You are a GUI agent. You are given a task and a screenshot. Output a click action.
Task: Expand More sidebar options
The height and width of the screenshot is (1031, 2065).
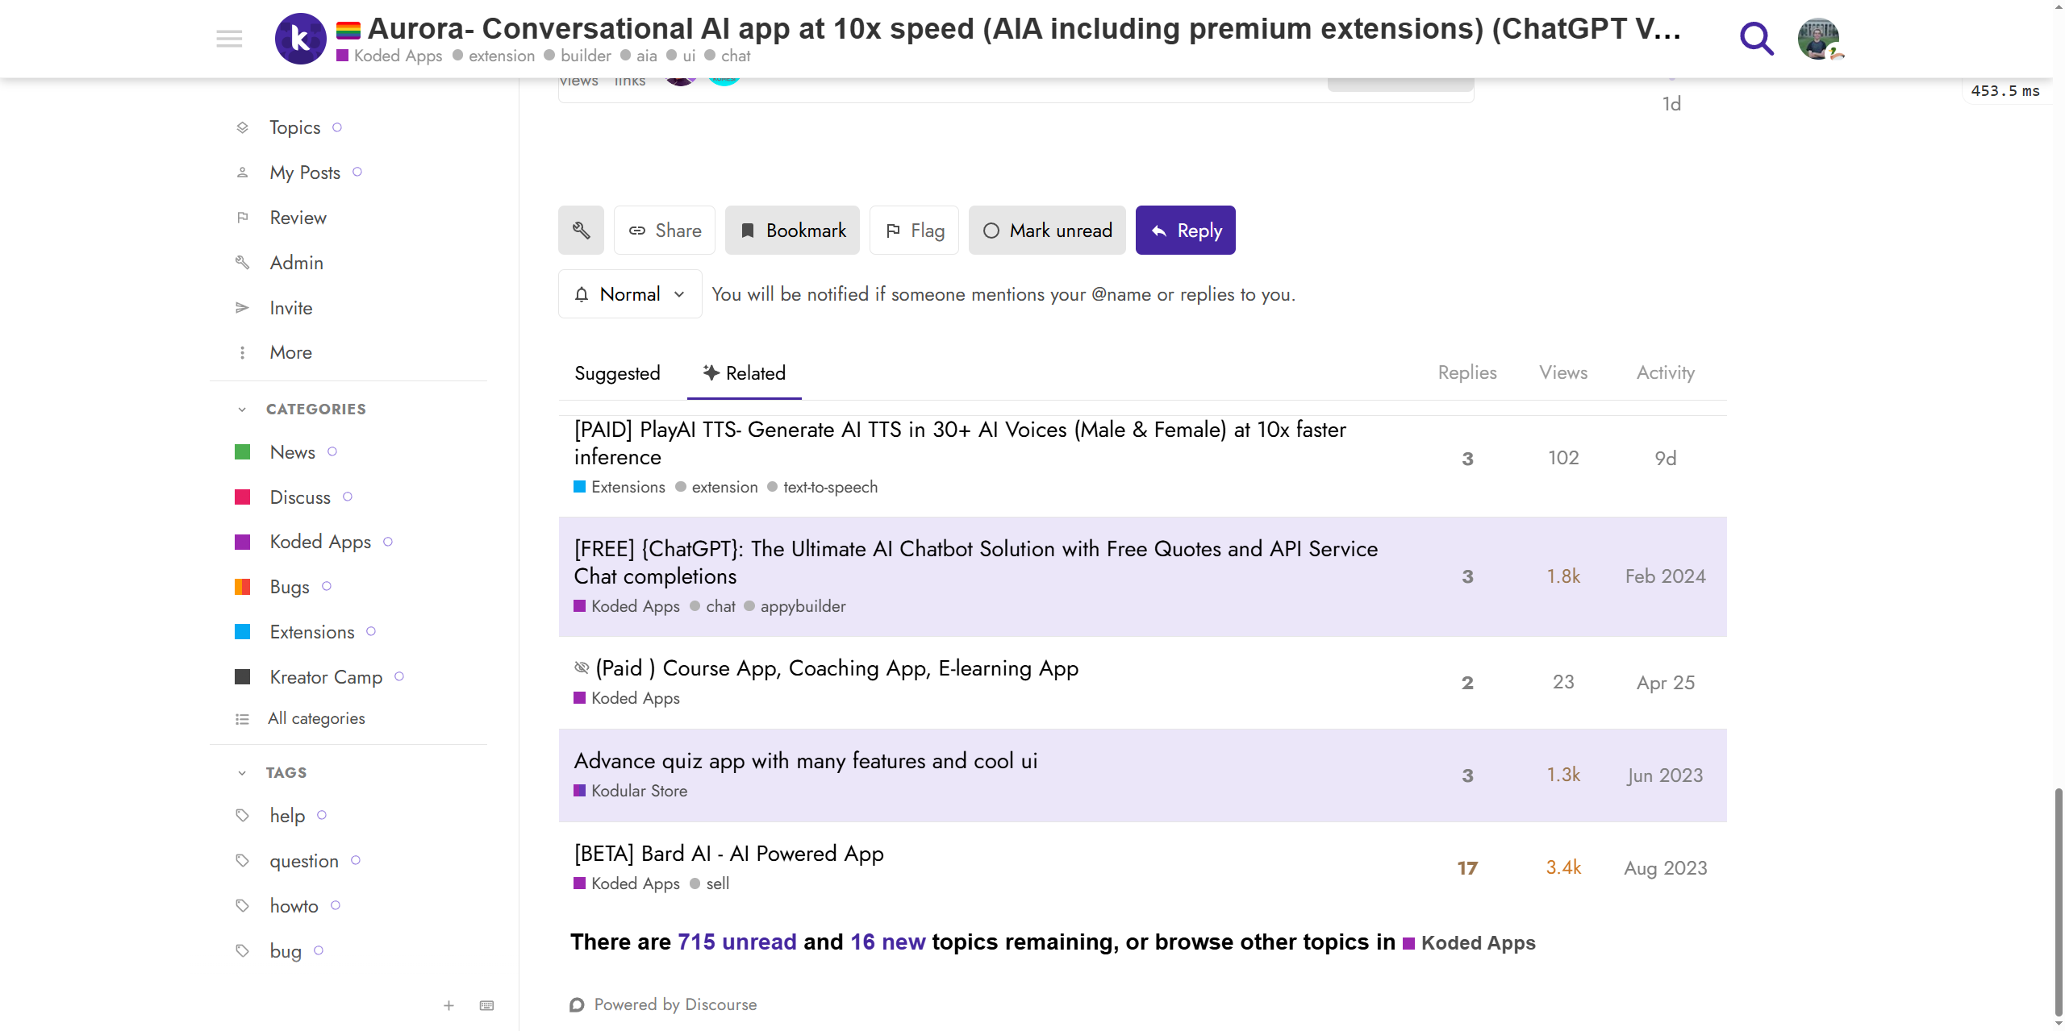(291, 352)
